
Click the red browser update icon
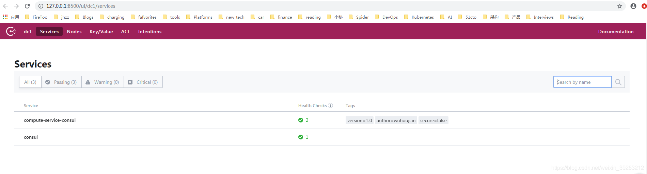pos(644,6)
